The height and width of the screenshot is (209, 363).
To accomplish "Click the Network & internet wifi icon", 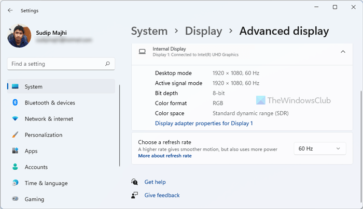I will pos(15,119).
